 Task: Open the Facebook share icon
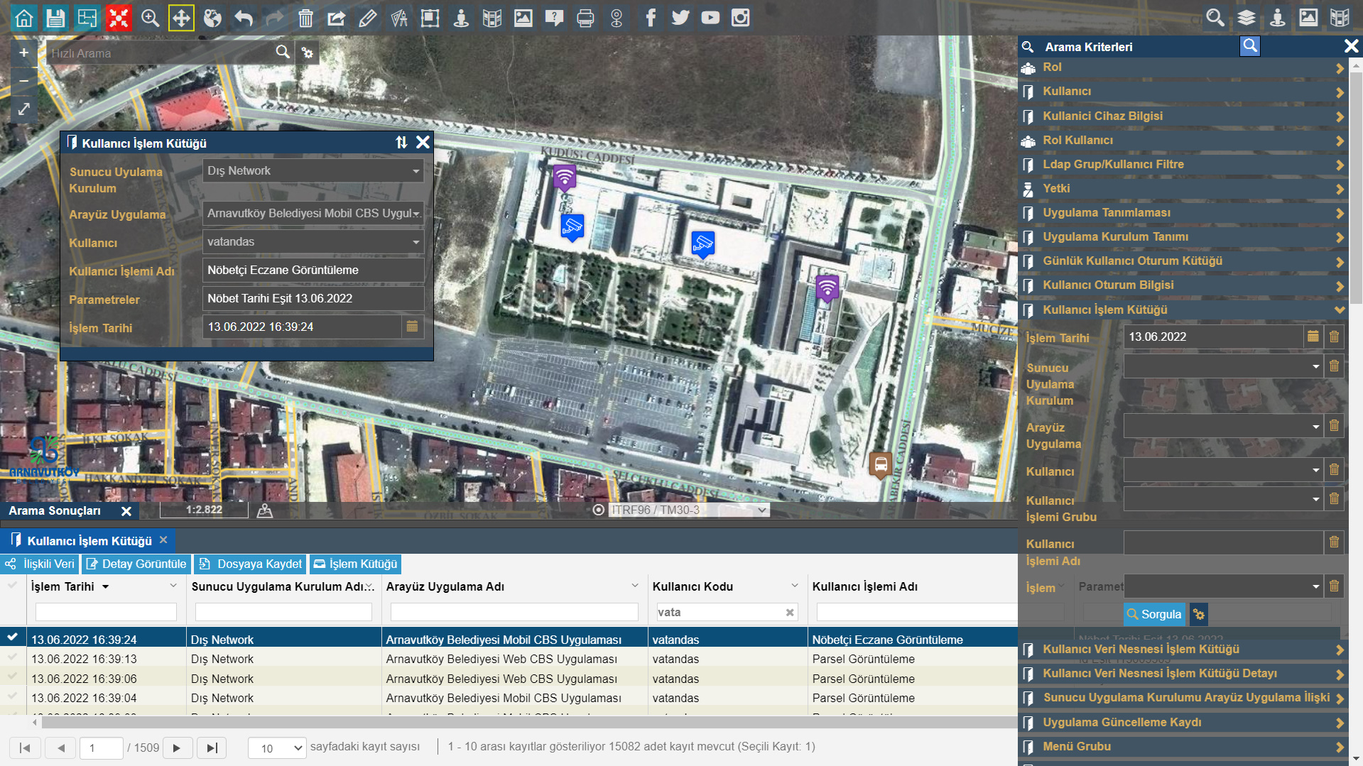(x=650, y=18)
